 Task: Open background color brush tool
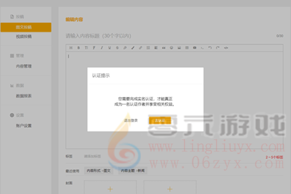click(133, 48)
